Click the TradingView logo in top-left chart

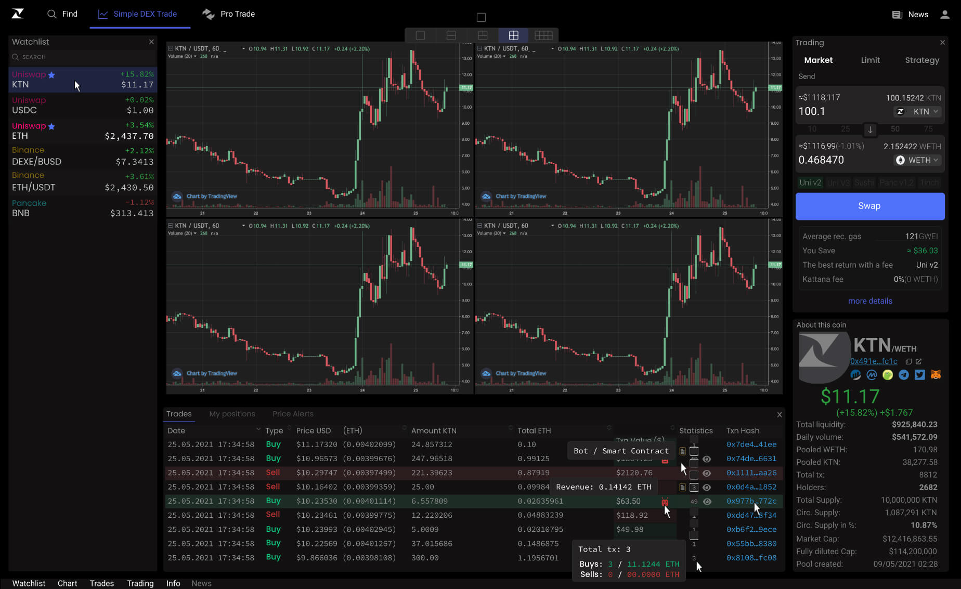click(177, 197)
